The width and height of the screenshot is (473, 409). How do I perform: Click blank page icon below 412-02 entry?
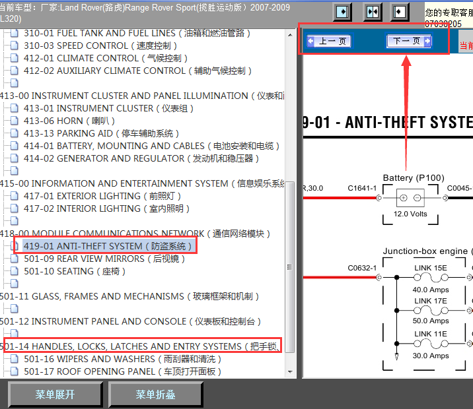point(14,83)
